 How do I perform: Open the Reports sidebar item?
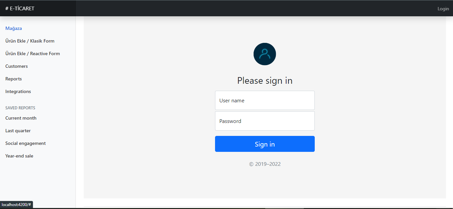point(14,79)
